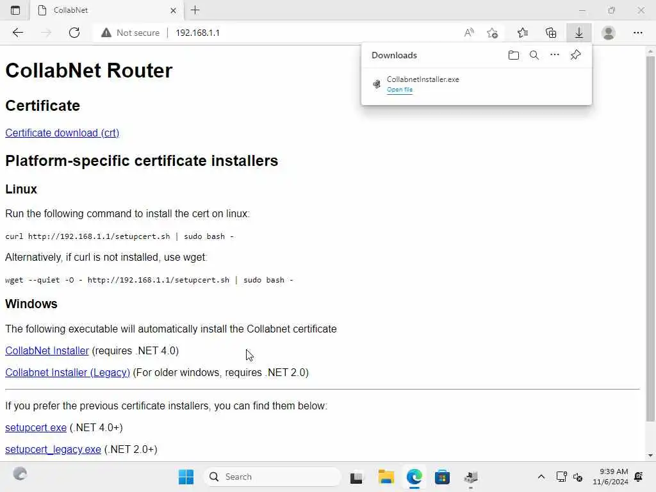The image size is (656, 492).
Task: Open the muted volume tray icon
Action: [578, 477]
